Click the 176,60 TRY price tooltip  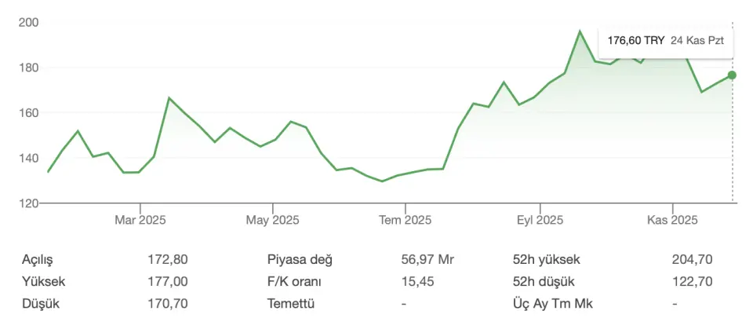pos(635,40)
